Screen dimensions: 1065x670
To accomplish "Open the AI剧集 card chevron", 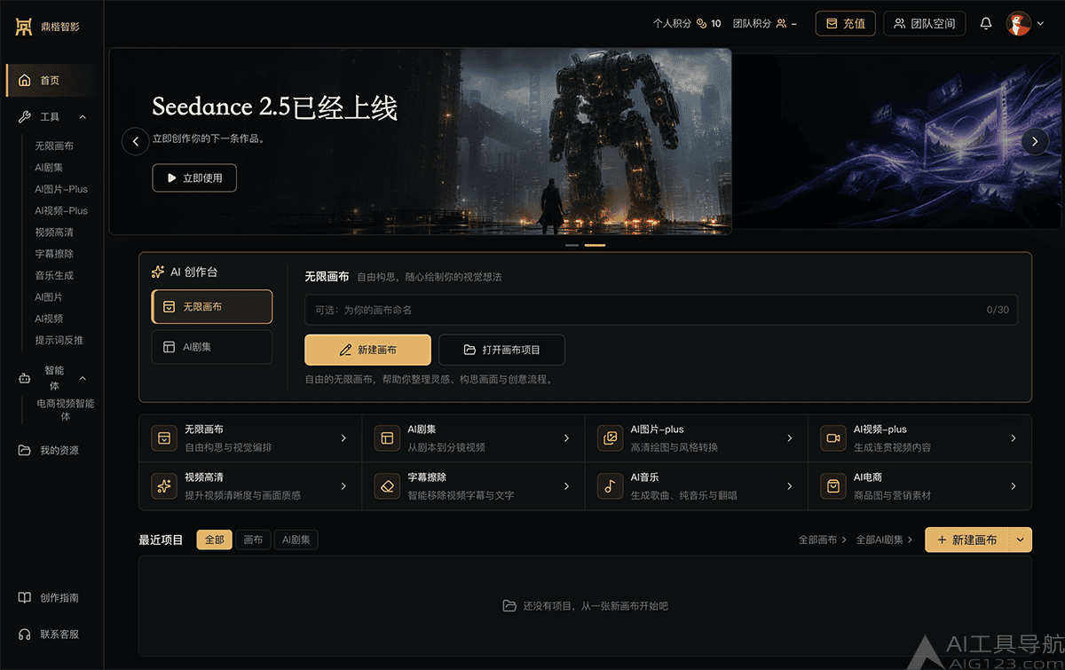I will coord(567,438).
